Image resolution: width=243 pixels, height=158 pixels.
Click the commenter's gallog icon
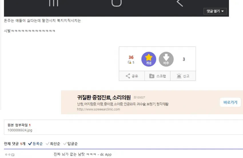(13, 155)
